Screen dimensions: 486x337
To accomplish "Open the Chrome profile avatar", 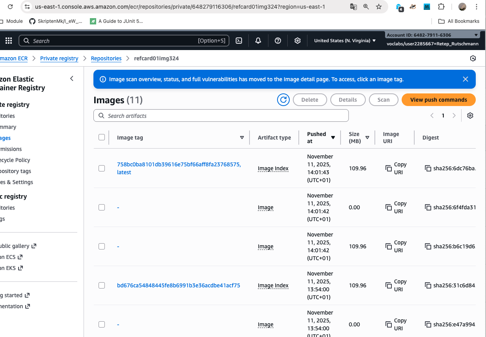I will [x=463, y=7].
